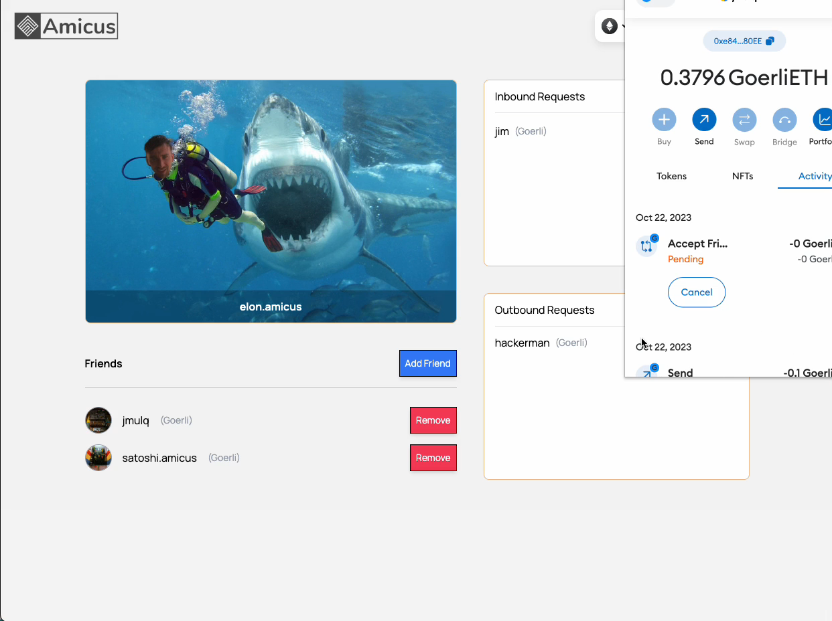The image size is (832, 621).
Task: Select the satoshi.amicus friend name
Action: tap(159, 458)
